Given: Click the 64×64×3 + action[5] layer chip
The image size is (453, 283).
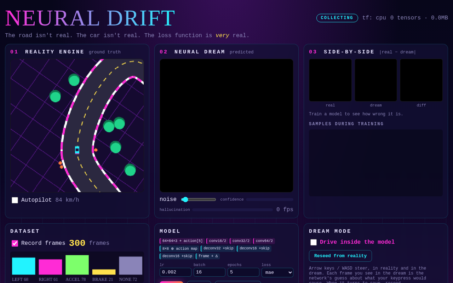Looking at the screenshot, I should pos(182,241).
